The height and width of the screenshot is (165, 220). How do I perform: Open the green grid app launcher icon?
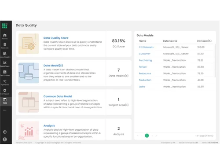4,26
